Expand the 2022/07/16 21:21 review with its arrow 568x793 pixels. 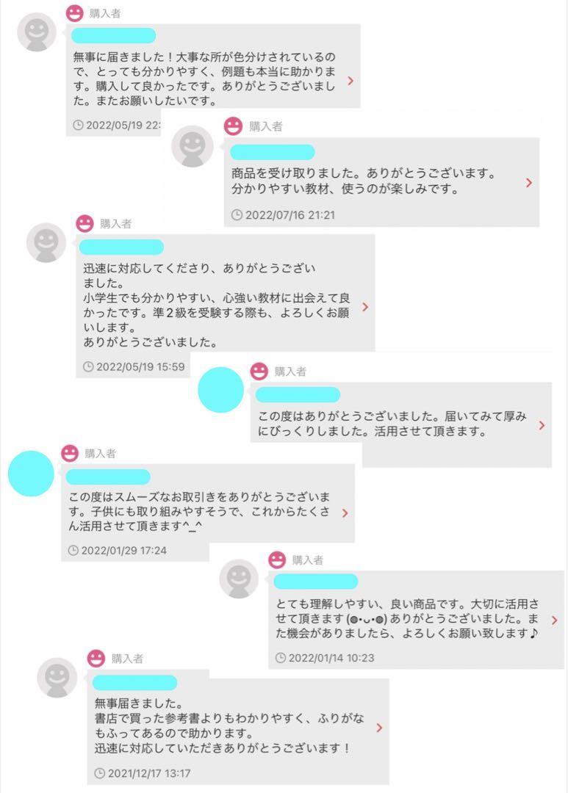[x=529, y=183]
